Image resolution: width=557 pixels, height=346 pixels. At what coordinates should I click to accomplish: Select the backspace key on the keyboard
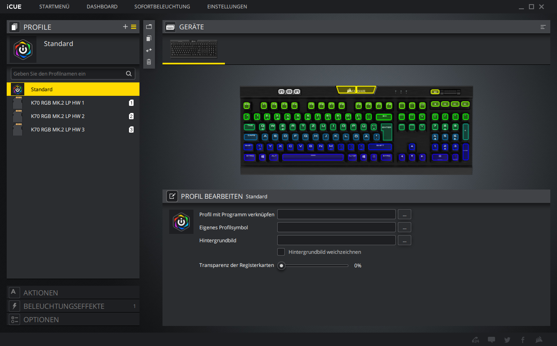point(384,117)
